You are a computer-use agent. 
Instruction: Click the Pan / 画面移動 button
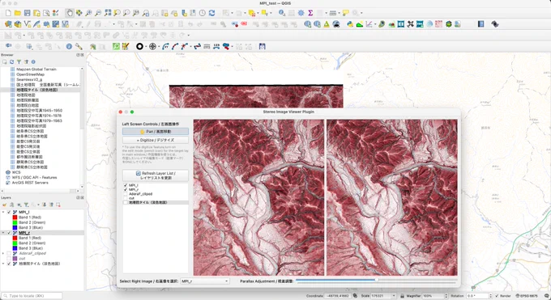coord(156,132)
